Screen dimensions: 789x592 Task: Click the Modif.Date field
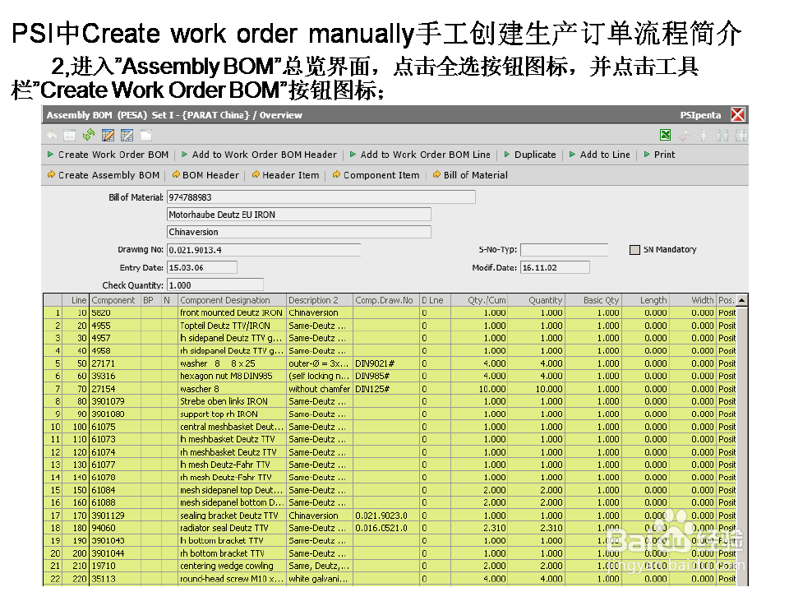[x=555, y=267]
